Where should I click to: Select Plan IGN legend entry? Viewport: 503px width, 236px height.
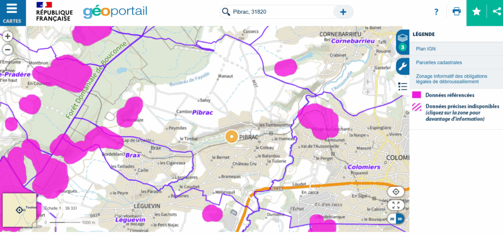pos(426,49)
